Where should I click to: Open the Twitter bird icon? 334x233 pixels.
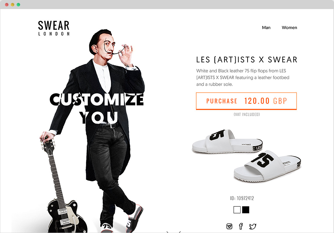coord(253,226)
